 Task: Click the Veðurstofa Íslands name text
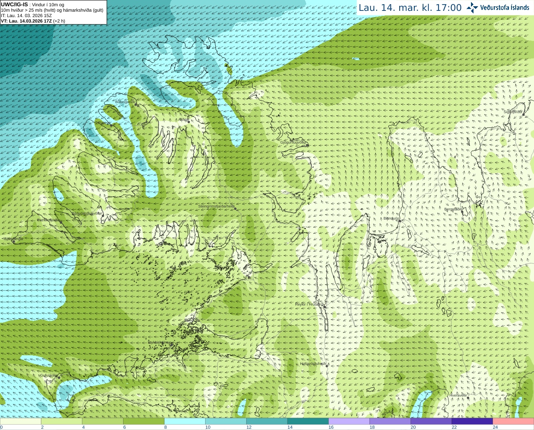[504, 8]
